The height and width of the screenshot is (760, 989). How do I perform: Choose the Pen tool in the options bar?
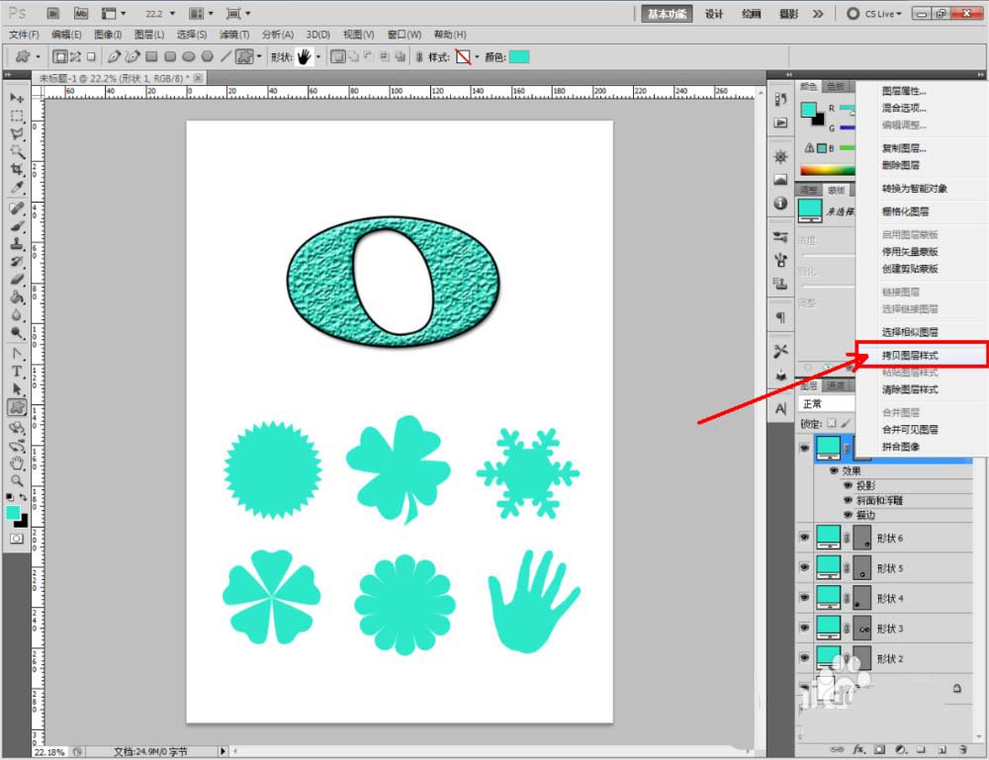(x=114, y=56)
